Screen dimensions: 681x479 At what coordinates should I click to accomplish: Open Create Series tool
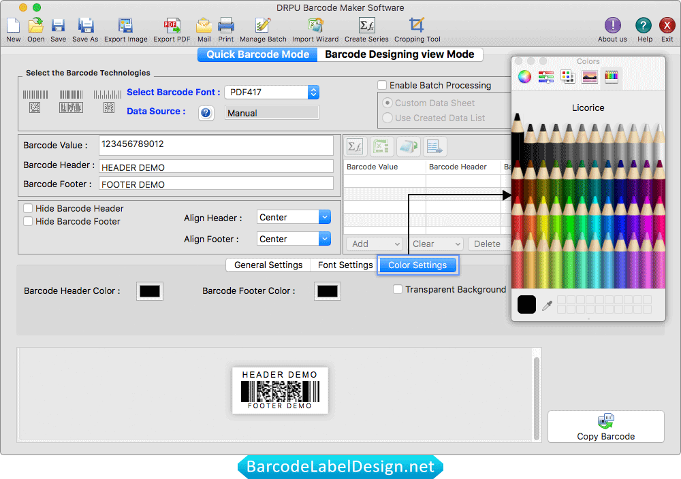[x=366, y=26]
